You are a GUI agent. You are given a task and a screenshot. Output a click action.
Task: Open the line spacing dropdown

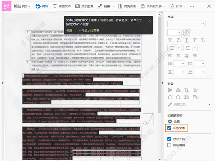pos(180,64)
